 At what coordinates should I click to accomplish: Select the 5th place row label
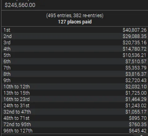7,55
